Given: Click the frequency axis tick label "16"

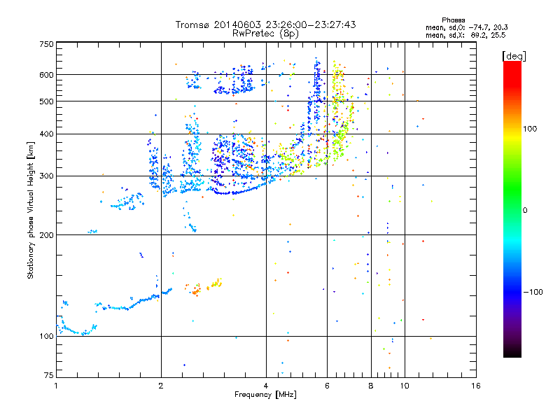Looking at the screenshot, I should coord(476,386).
